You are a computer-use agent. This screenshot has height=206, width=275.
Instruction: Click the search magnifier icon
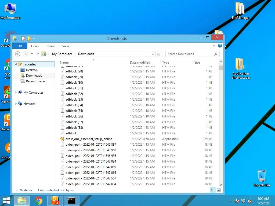(x=216, y=54)
